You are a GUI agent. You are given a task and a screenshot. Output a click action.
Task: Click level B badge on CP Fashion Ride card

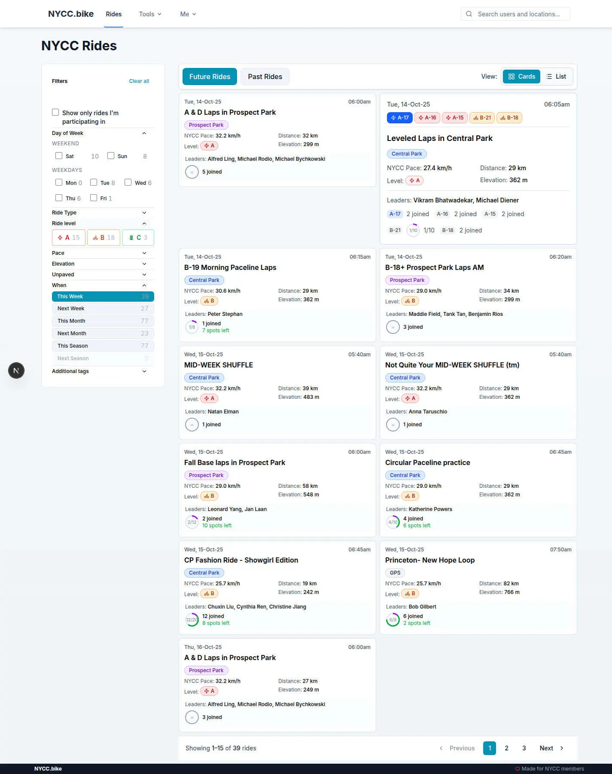[x=209, y=594]
